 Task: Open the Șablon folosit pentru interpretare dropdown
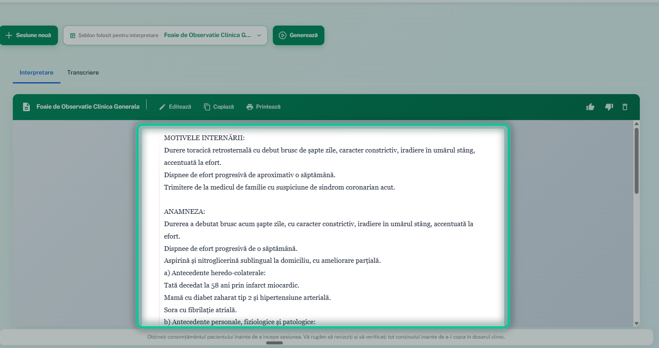pyautogui.click(x=165, y=35)
